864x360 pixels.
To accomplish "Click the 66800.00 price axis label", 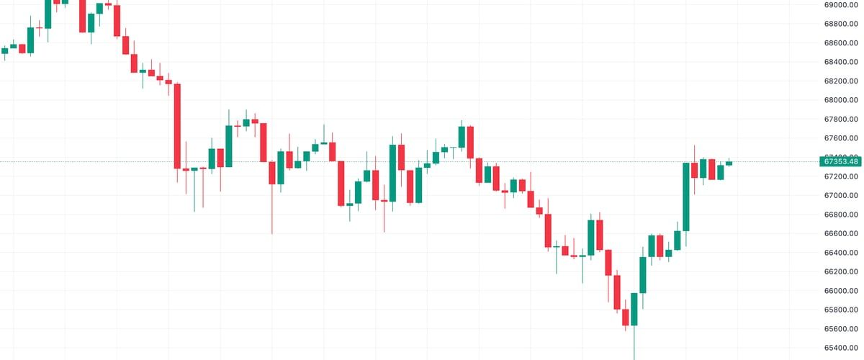I will click(x=842, y=215).
